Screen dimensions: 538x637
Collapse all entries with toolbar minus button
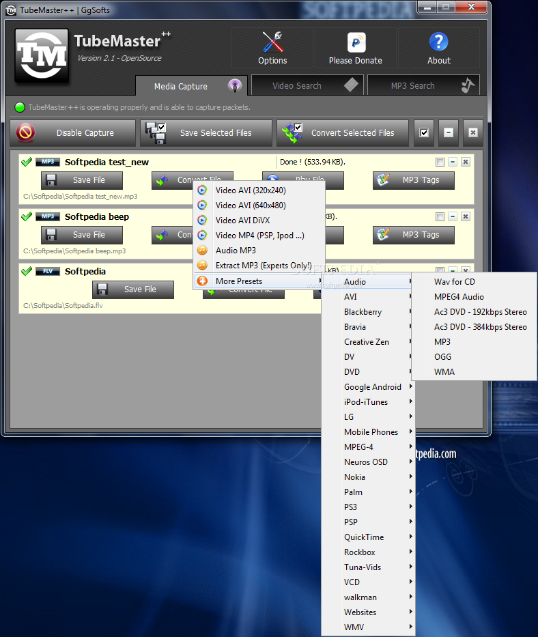[449, 133]
